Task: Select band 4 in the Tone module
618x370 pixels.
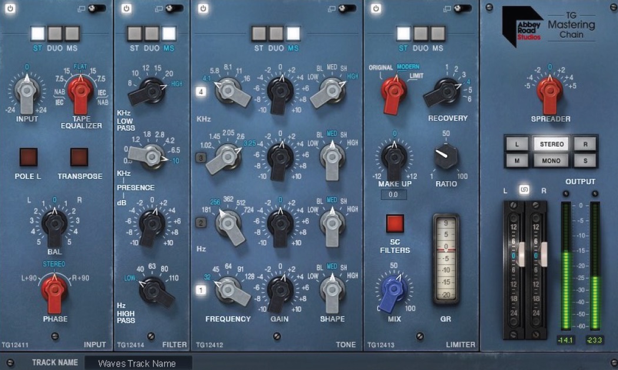Action: pyautogui.click(x=201, y=91)
